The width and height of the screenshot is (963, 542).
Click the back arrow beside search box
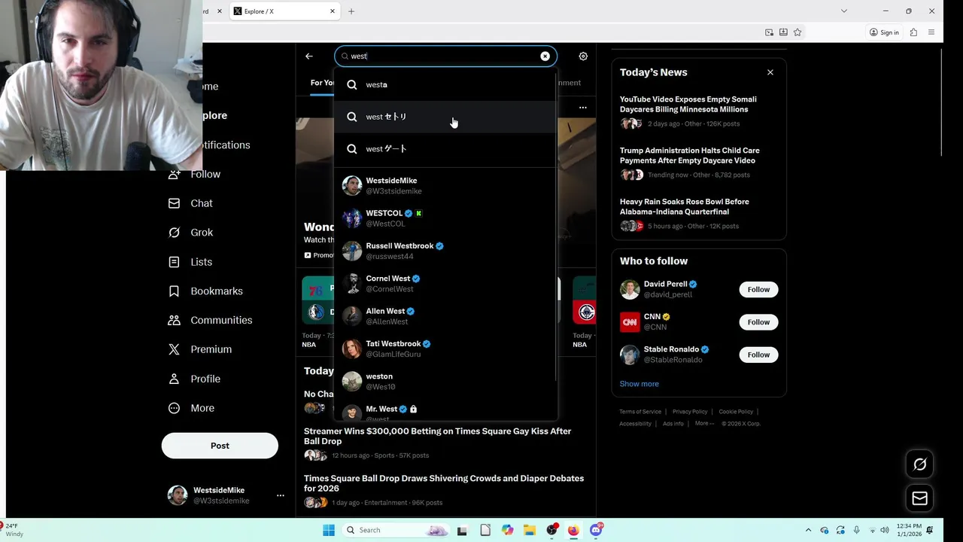coord(309,56)
